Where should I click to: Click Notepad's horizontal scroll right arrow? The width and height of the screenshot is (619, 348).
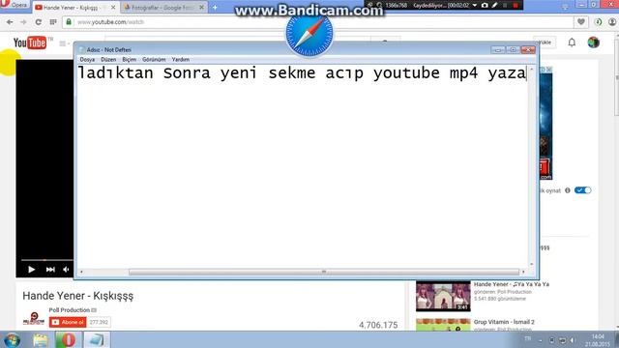click(x=523, y=272)
